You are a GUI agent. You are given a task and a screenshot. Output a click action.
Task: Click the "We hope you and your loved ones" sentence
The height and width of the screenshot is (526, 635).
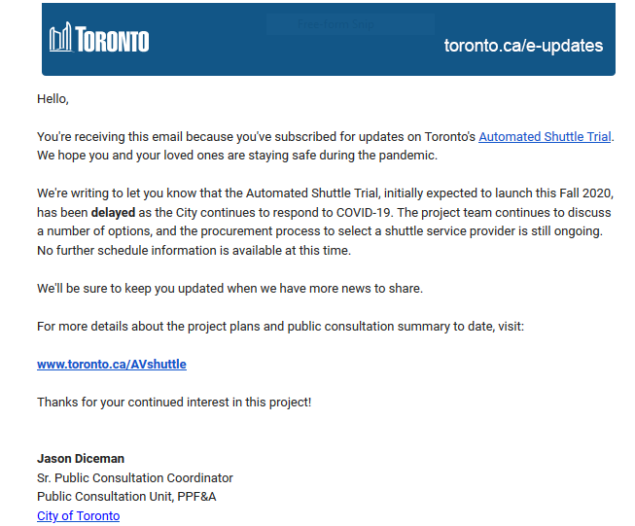(x=237, y=156)
